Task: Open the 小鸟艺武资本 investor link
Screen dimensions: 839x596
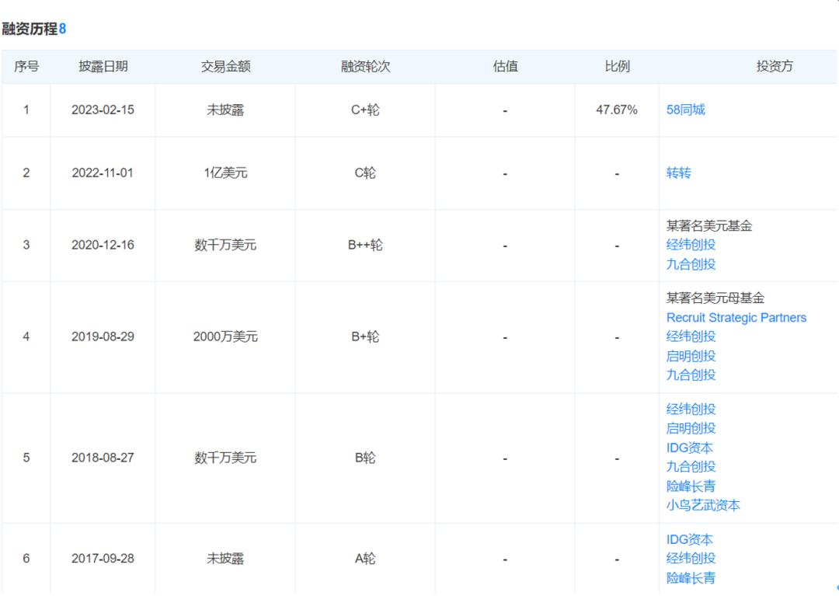Action: click(703, 505)
